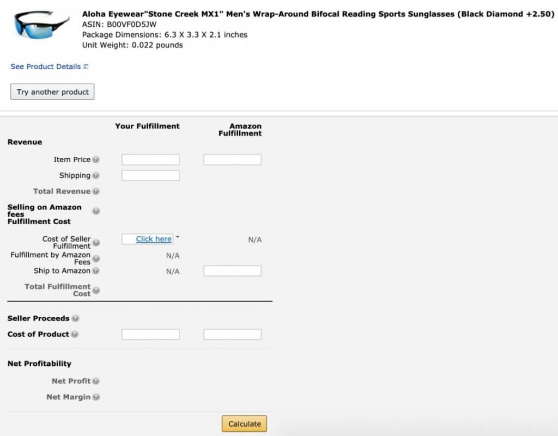This screenshot has width=558, height=436.
Task: Click the ASIN B00VF0D5JW text
Action: tap(119, 24)
